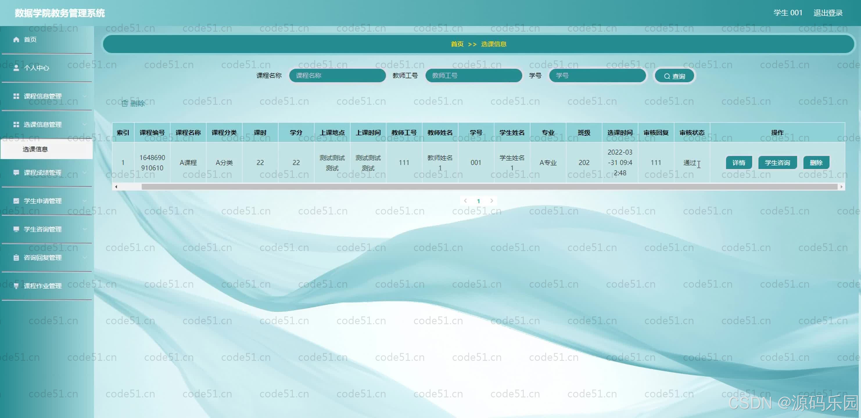Expand the 咨询回复管理 section arrow

click(85, 257)
